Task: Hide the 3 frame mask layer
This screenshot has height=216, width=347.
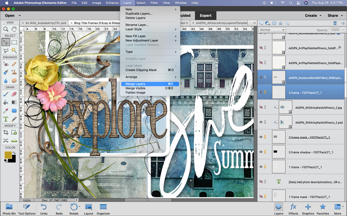Action: [261, 137]
